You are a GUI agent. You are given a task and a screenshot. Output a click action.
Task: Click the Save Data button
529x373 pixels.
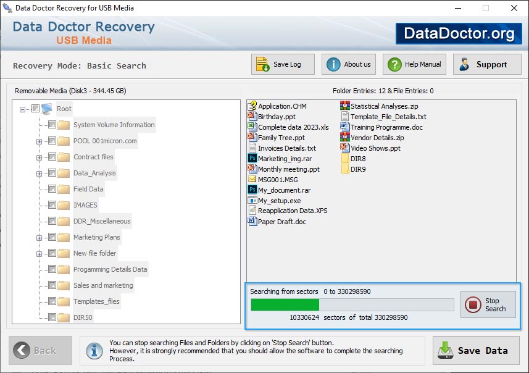(x=476, y=350)
